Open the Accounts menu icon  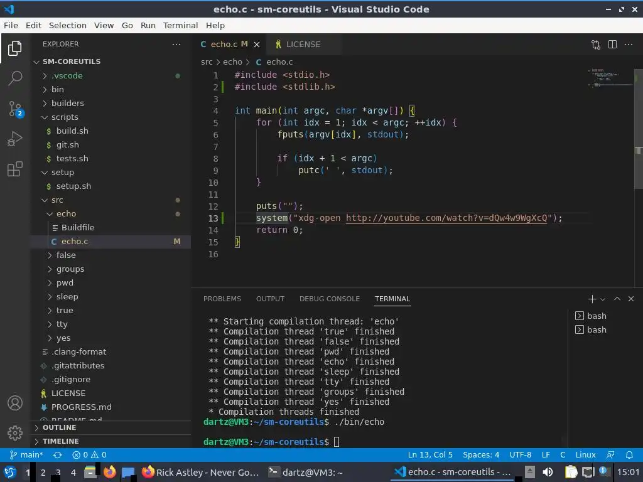click(x=15, y=404)
